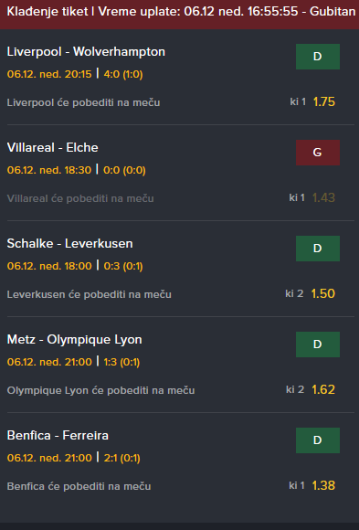Click 'Leverkusen će pobediti na meču' bet description
359x530 pixels.
coord(90,294)
